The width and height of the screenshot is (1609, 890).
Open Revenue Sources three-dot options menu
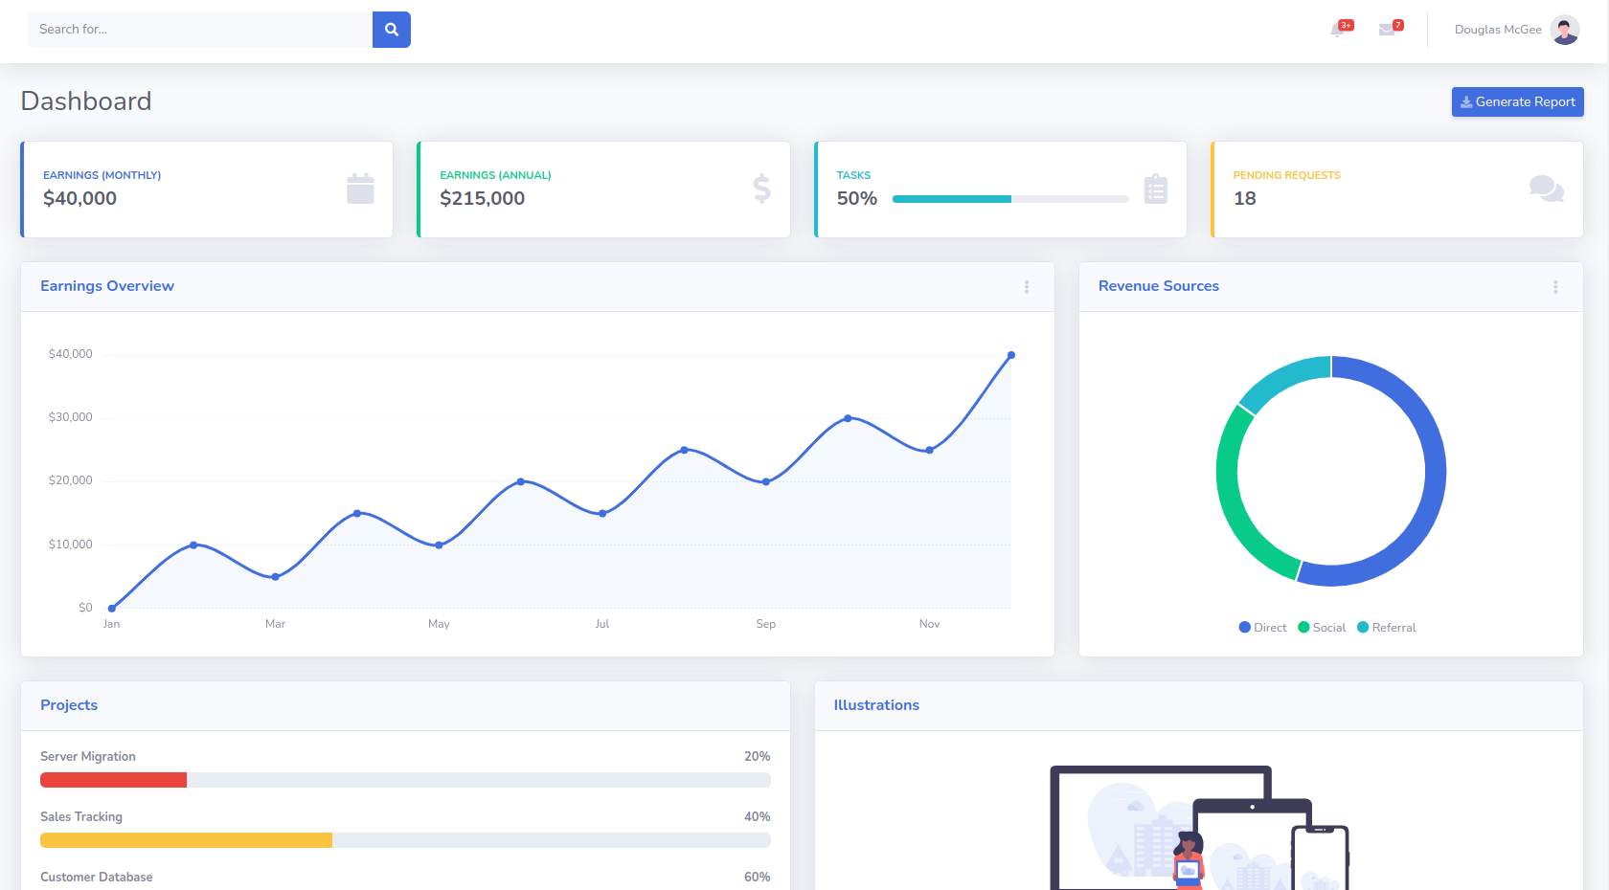tap(1555, 287)
